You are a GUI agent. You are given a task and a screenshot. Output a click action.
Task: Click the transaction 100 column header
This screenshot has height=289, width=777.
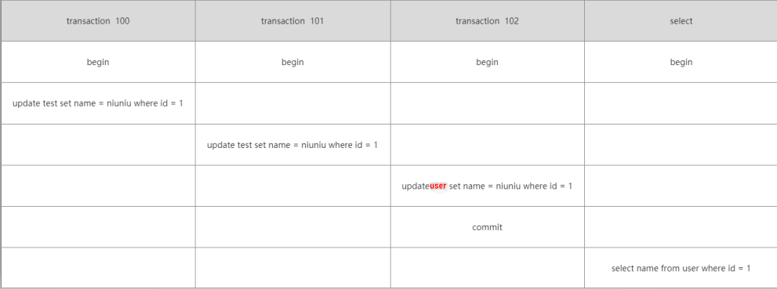98,21
